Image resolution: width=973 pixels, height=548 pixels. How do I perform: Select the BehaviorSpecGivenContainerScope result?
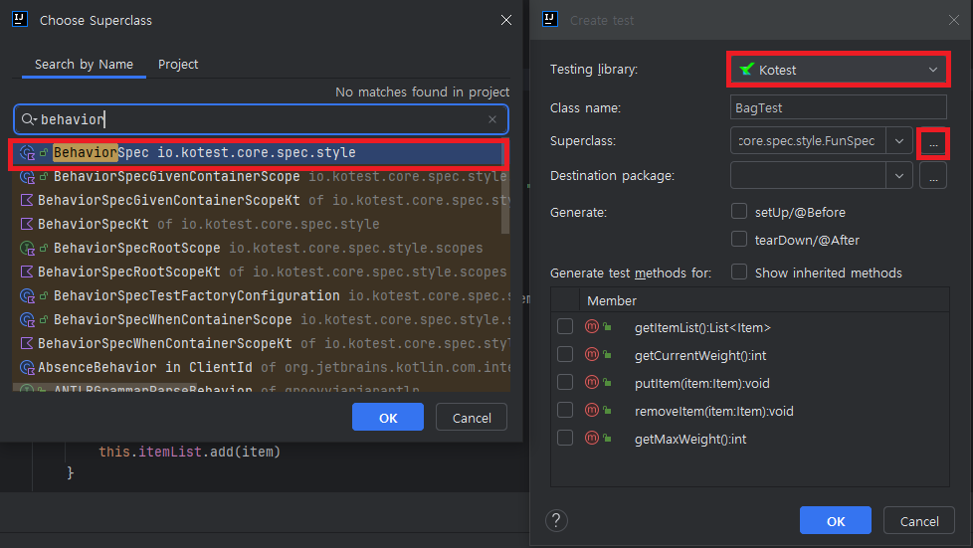click(x=258, y=177)
